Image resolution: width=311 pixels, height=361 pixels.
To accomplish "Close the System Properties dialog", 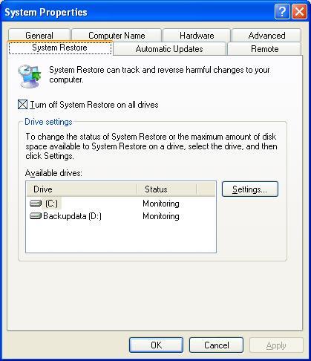I will pos(299,12).
